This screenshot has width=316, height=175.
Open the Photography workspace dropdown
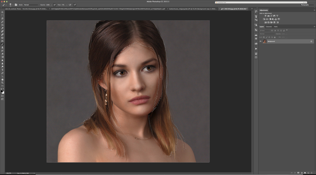coord(307,5)
